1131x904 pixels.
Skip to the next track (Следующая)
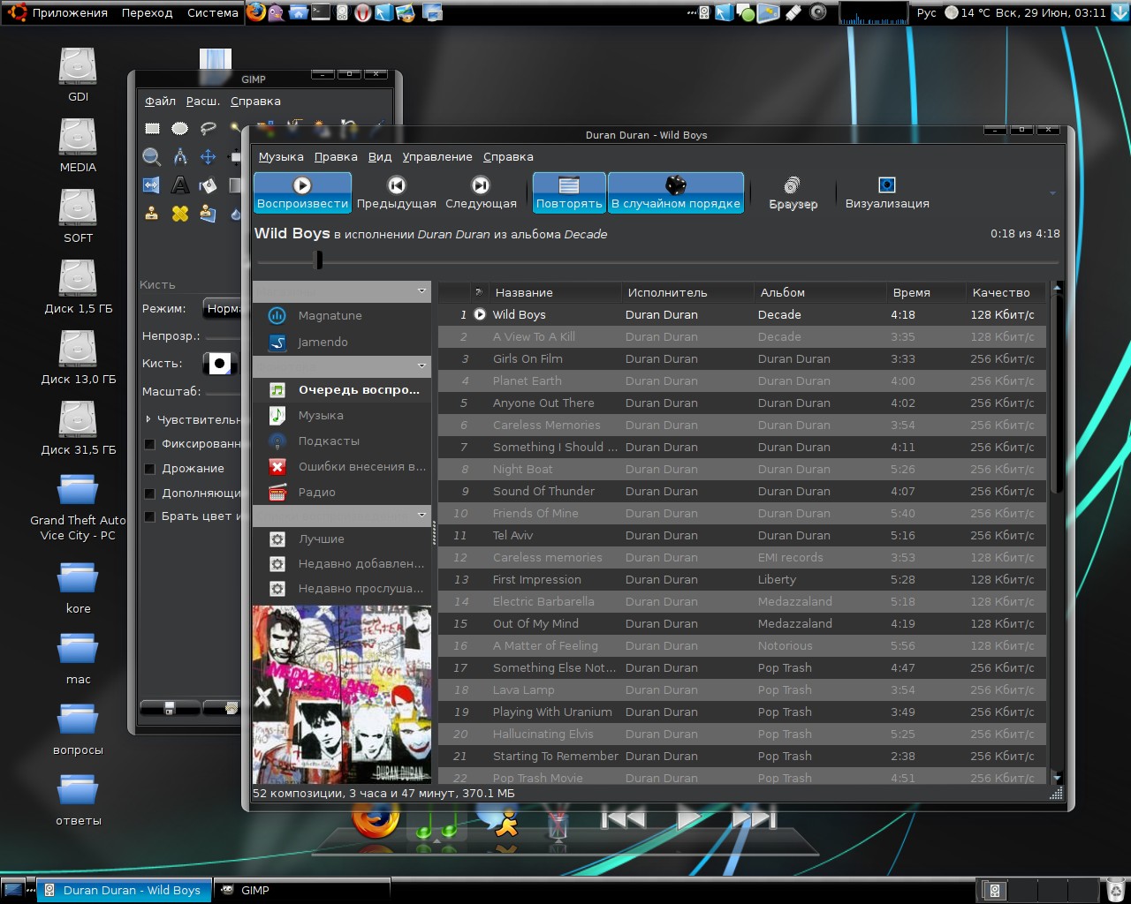pos(481,192)
